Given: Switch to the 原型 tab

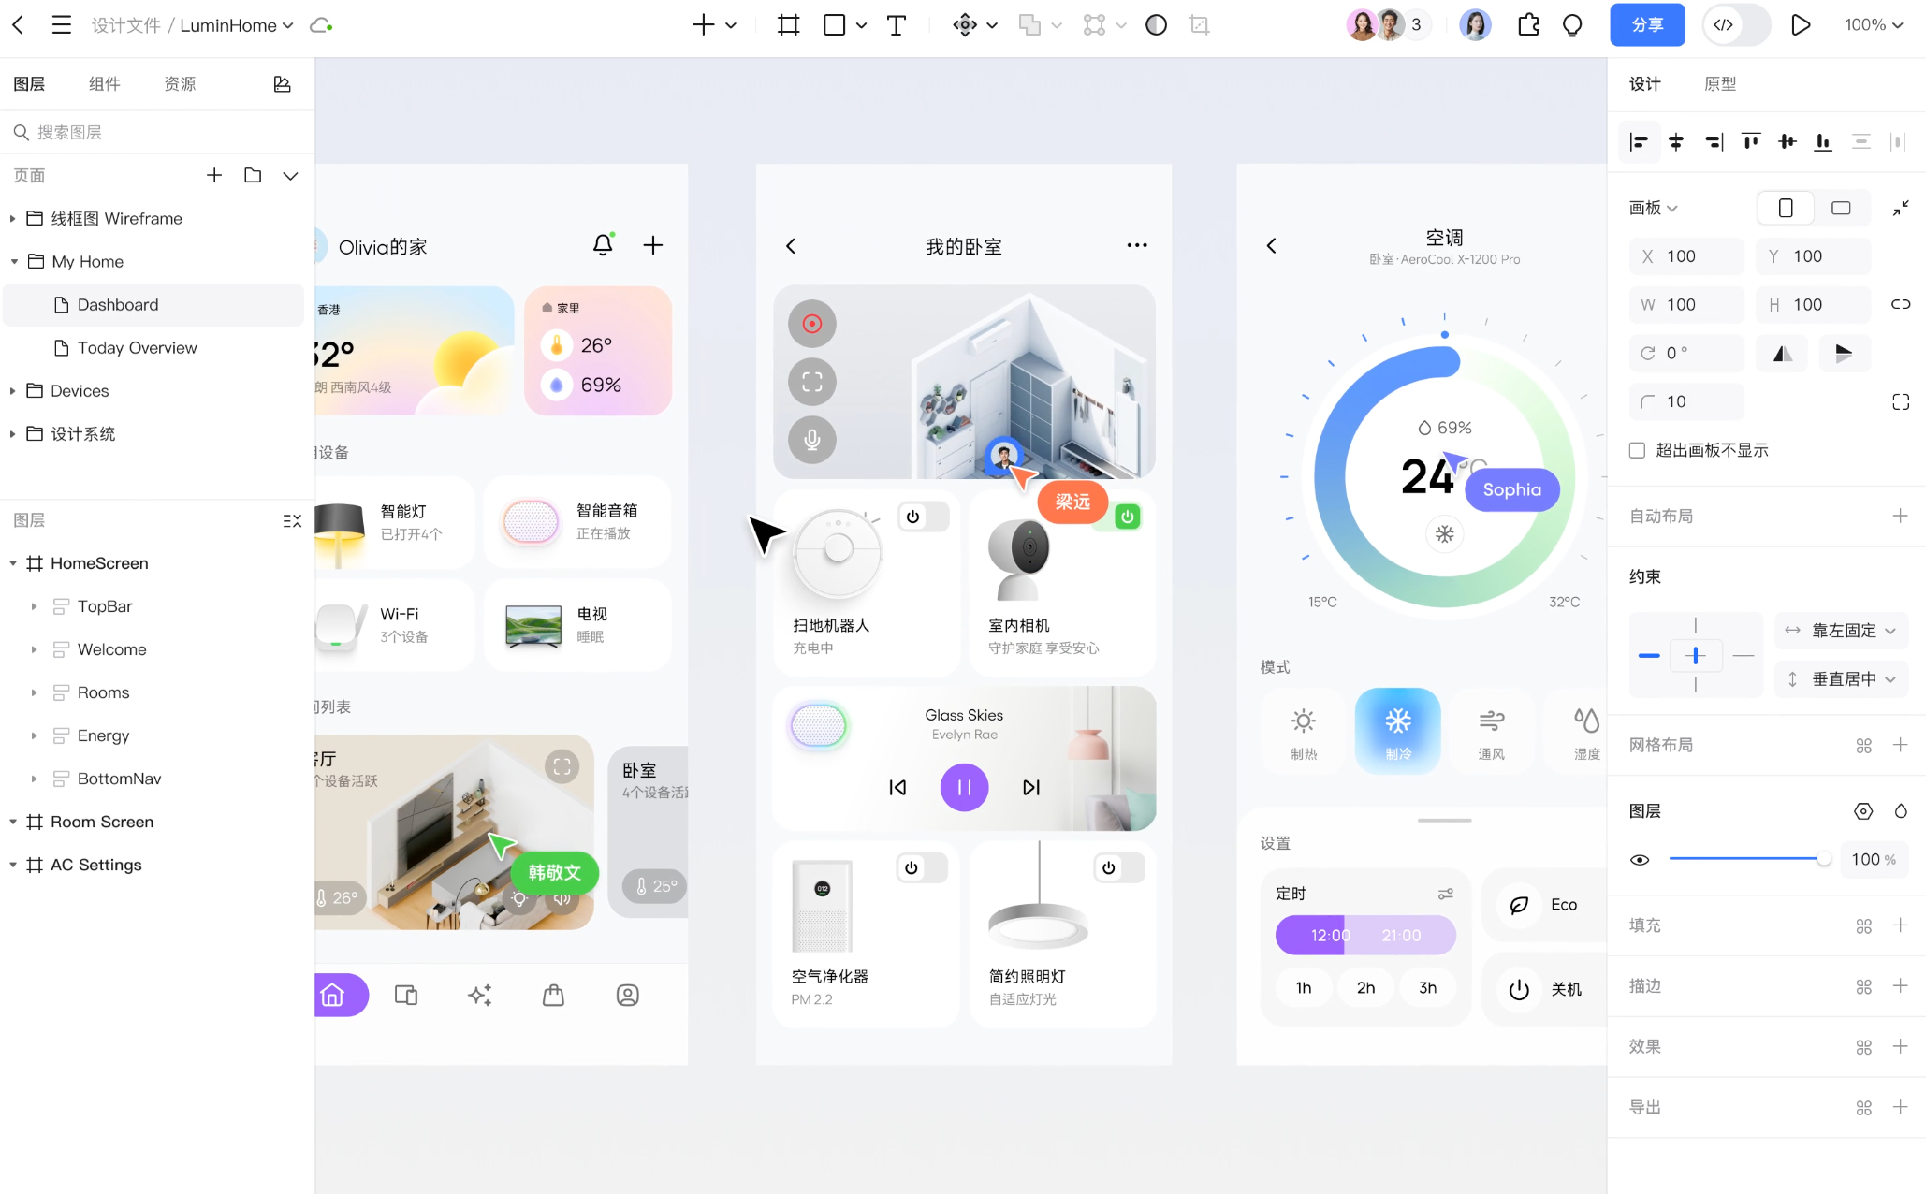Looking at the screenshot, I should 1719,84.
